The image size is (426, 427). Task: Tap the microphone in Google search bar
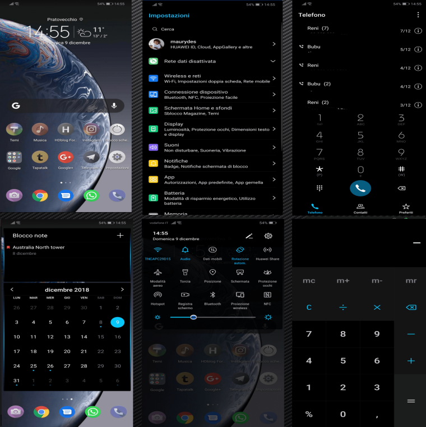point(114,105)
